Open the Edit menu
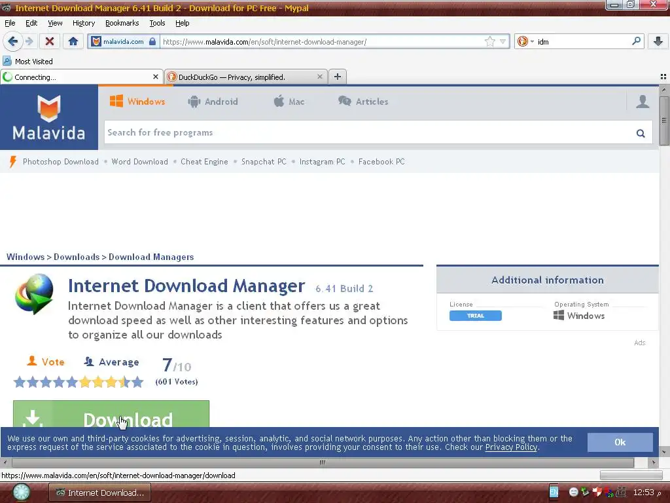The height and width of the screenshot is (503, 670). pos(31,23)
